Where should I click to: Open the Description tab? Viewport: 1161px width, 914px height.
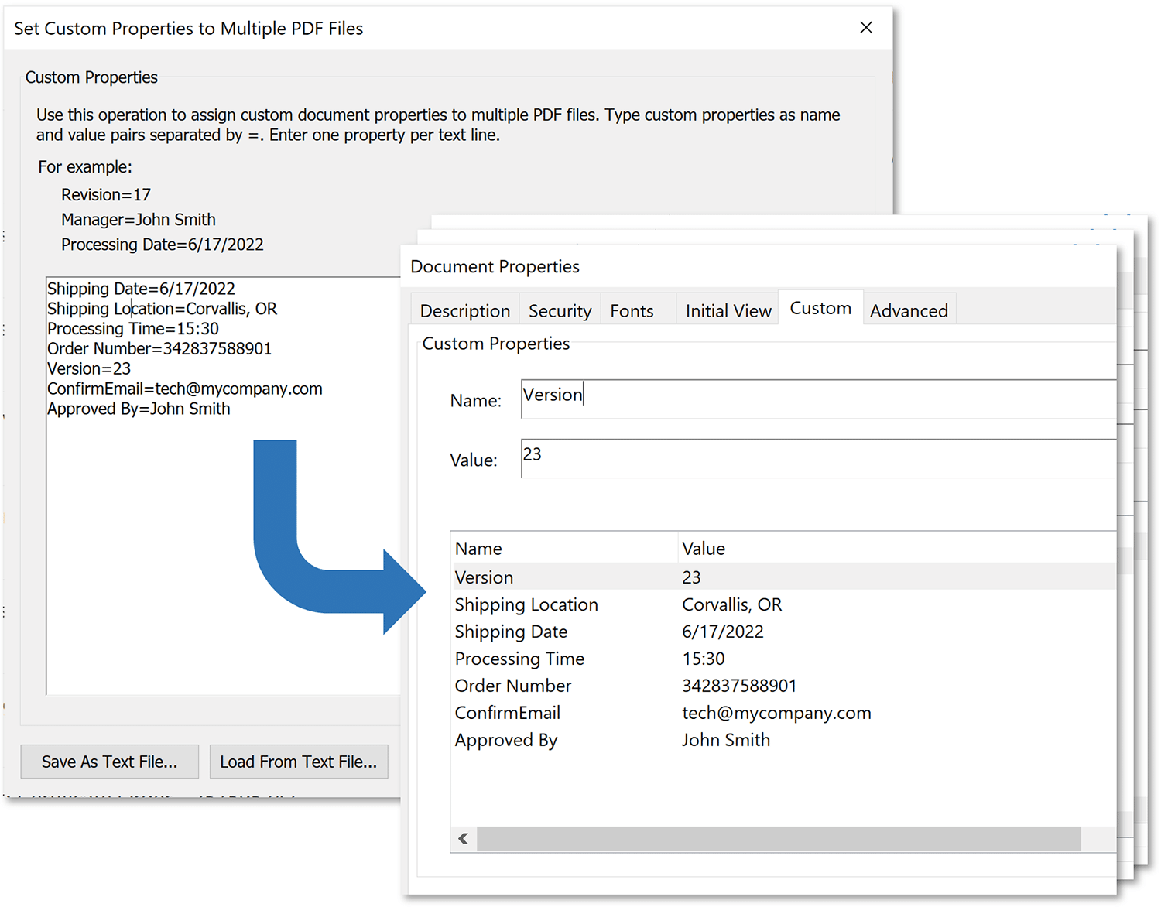pyautogui.click(x=464, y=311)
